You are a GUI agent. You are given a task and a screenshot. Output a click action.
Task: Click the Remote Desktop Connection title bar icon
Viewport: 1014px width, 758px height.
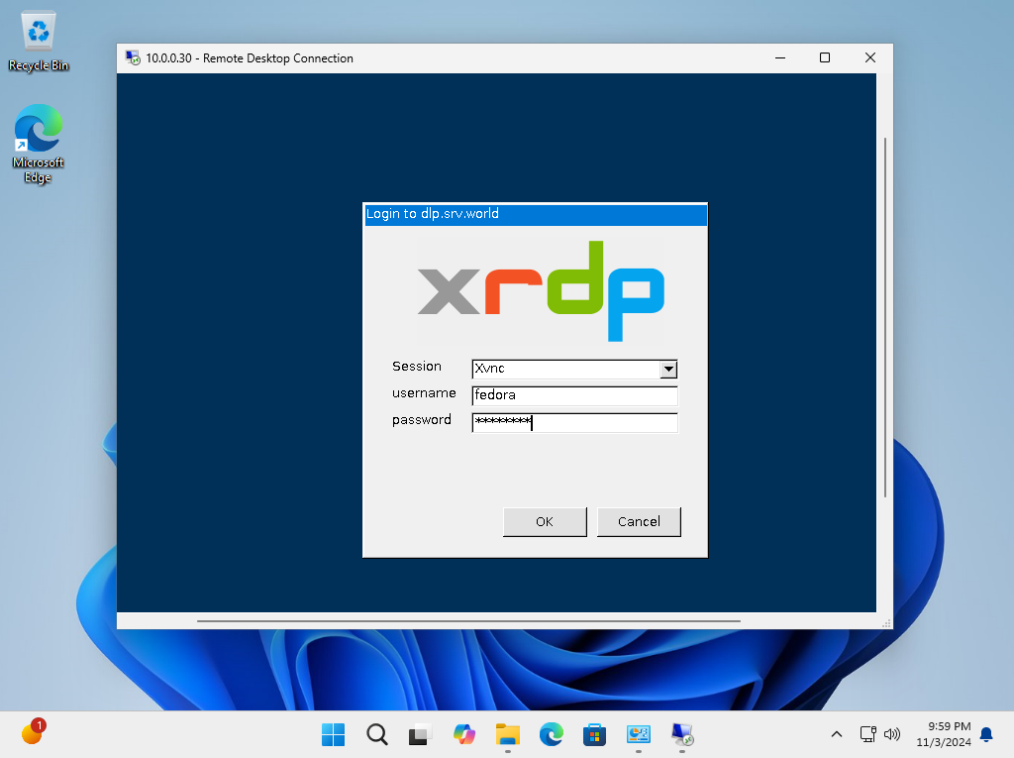133,57
